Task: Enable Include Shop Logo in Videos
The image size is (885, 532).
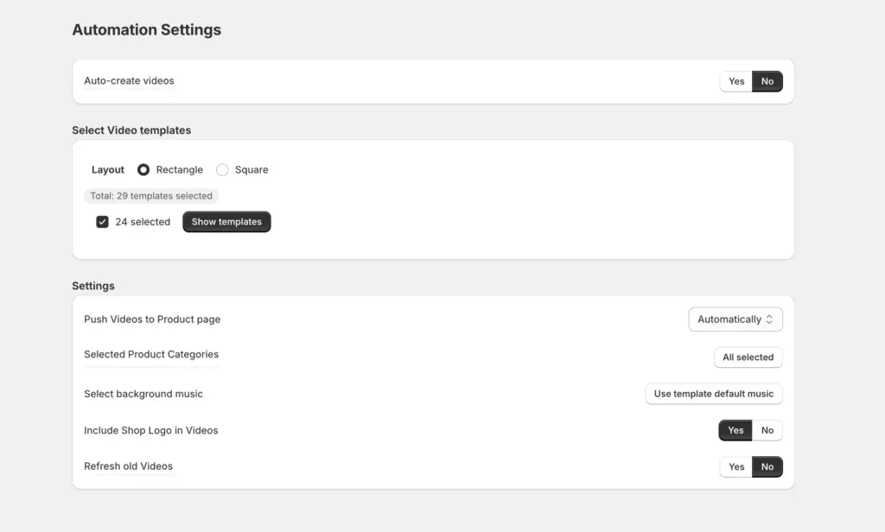Action: tap(735, 429)
